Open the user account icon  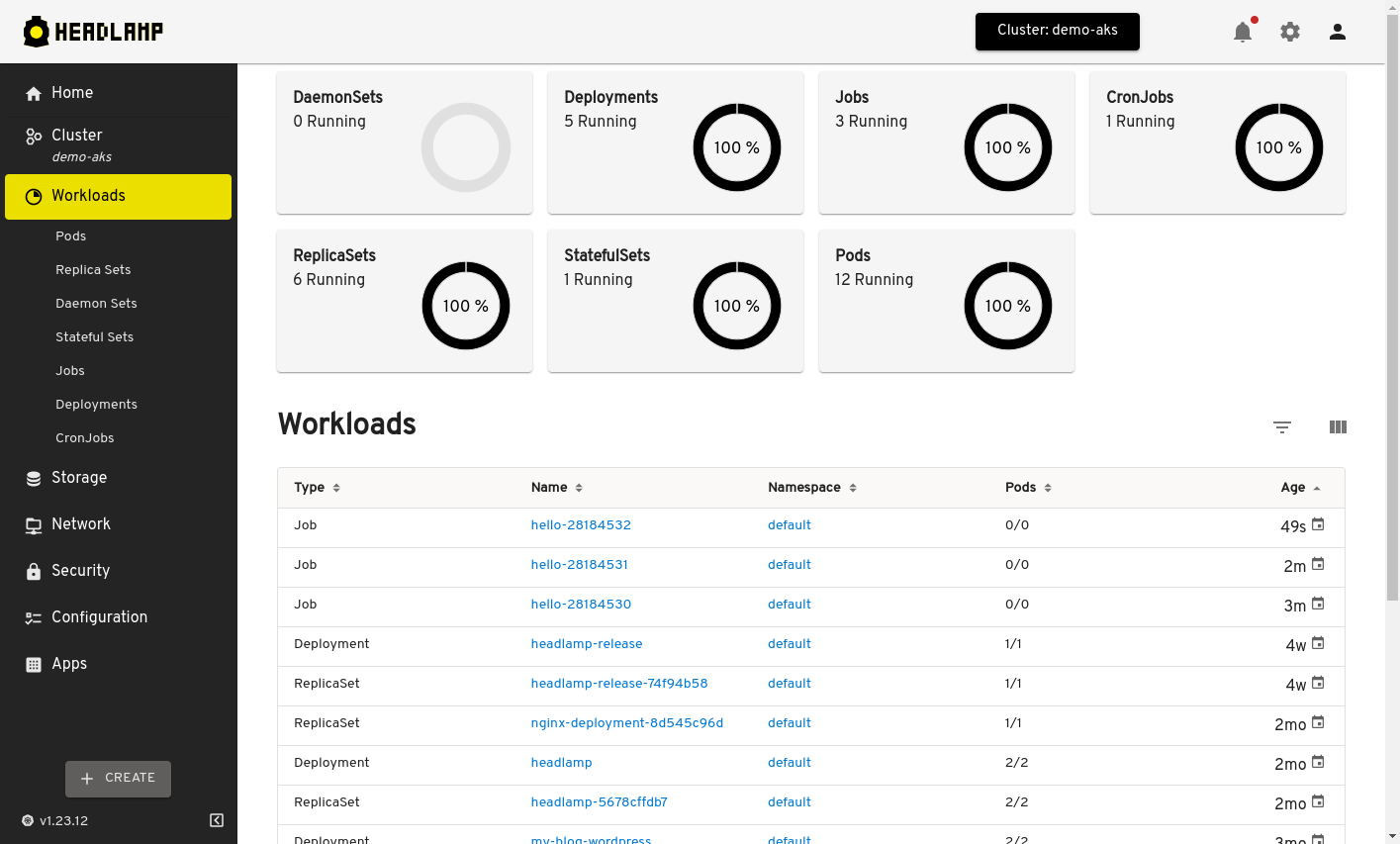1337,31
